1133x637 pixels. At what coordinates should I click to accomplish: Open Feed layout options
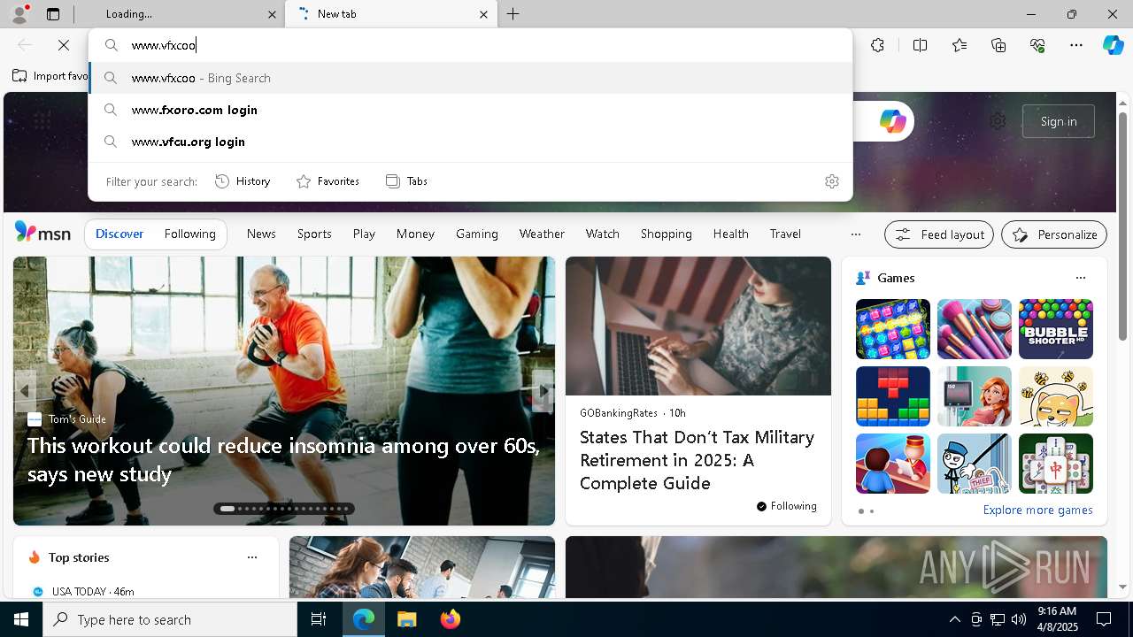click(x=939, y=234)
